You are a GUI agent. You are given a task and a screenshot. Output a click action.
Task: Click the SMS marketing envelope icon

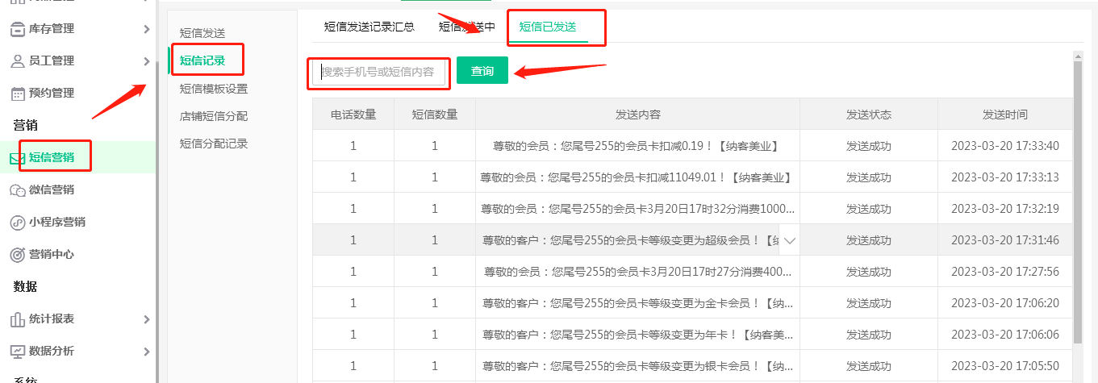tap(17, 158)
